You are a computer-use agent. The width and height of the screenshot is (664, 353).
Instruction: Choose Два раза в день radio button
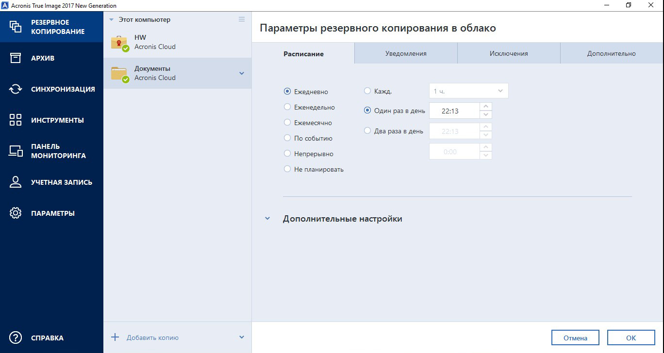coord(367,130)
